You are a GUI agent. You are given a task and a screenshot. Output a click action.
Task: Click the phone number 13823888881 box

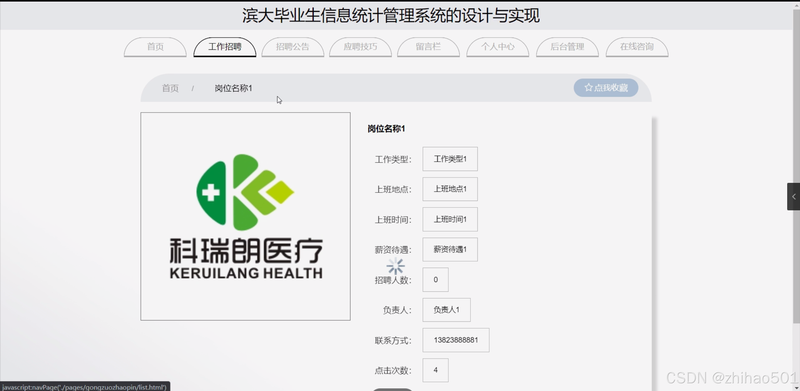(456, 340)
